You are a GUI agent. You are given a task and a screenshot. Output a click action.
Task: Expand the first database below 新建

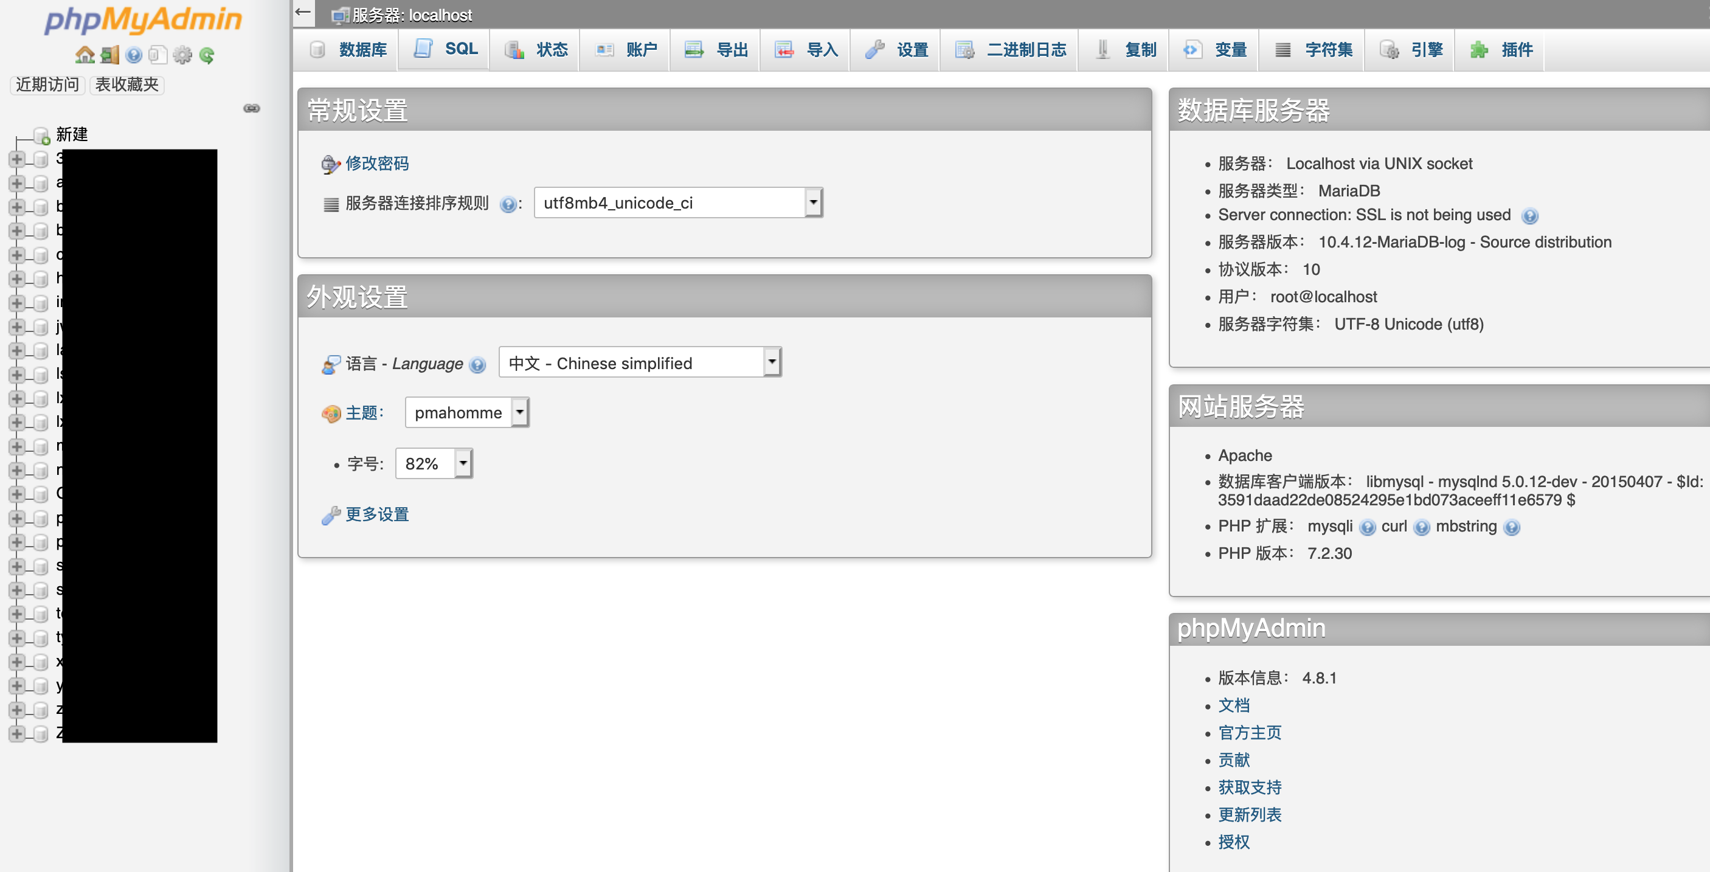16,159
